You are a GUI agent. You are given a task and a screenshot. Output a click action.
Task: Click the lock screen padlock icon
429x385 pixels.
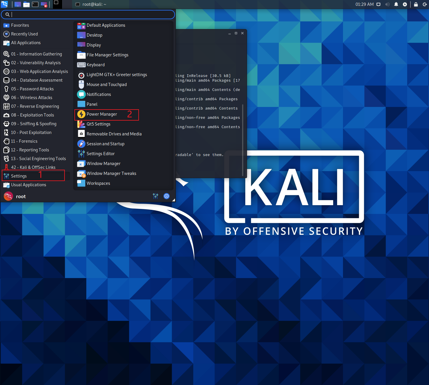point(416,4)
